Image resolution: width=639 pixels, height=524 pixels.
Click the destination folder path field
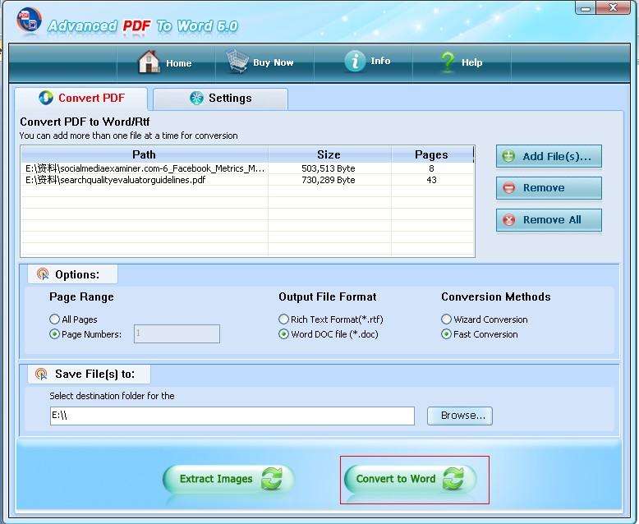(232, 416)
